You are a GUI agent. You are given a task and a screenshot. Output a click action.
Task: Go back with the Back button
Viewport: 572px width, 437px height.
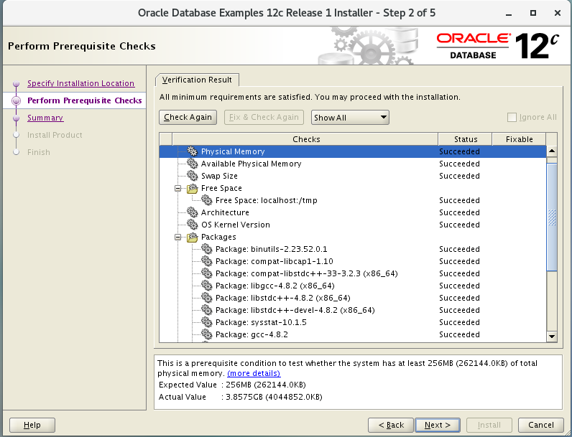point(391,425)
